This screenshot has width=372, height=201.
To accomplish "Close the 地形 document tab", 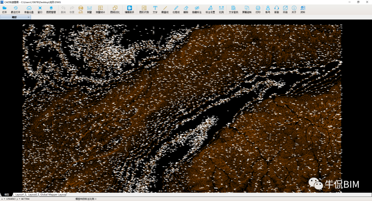I will pyautogui.click(x=29, y=17).
